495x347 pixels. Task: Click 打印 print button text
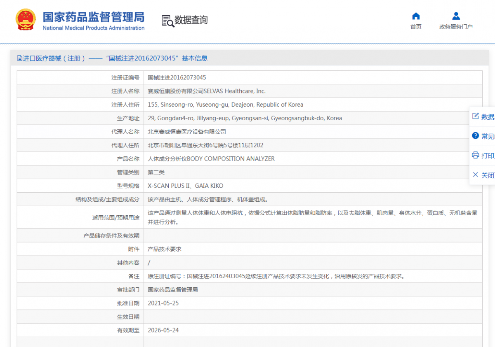coord(488,156)
